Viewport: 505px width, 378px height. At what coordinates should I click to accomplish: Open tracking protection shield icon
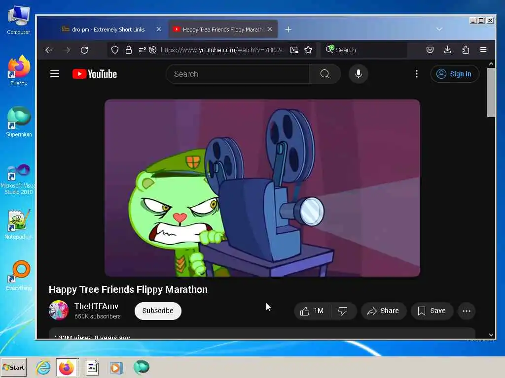point(115,50)
